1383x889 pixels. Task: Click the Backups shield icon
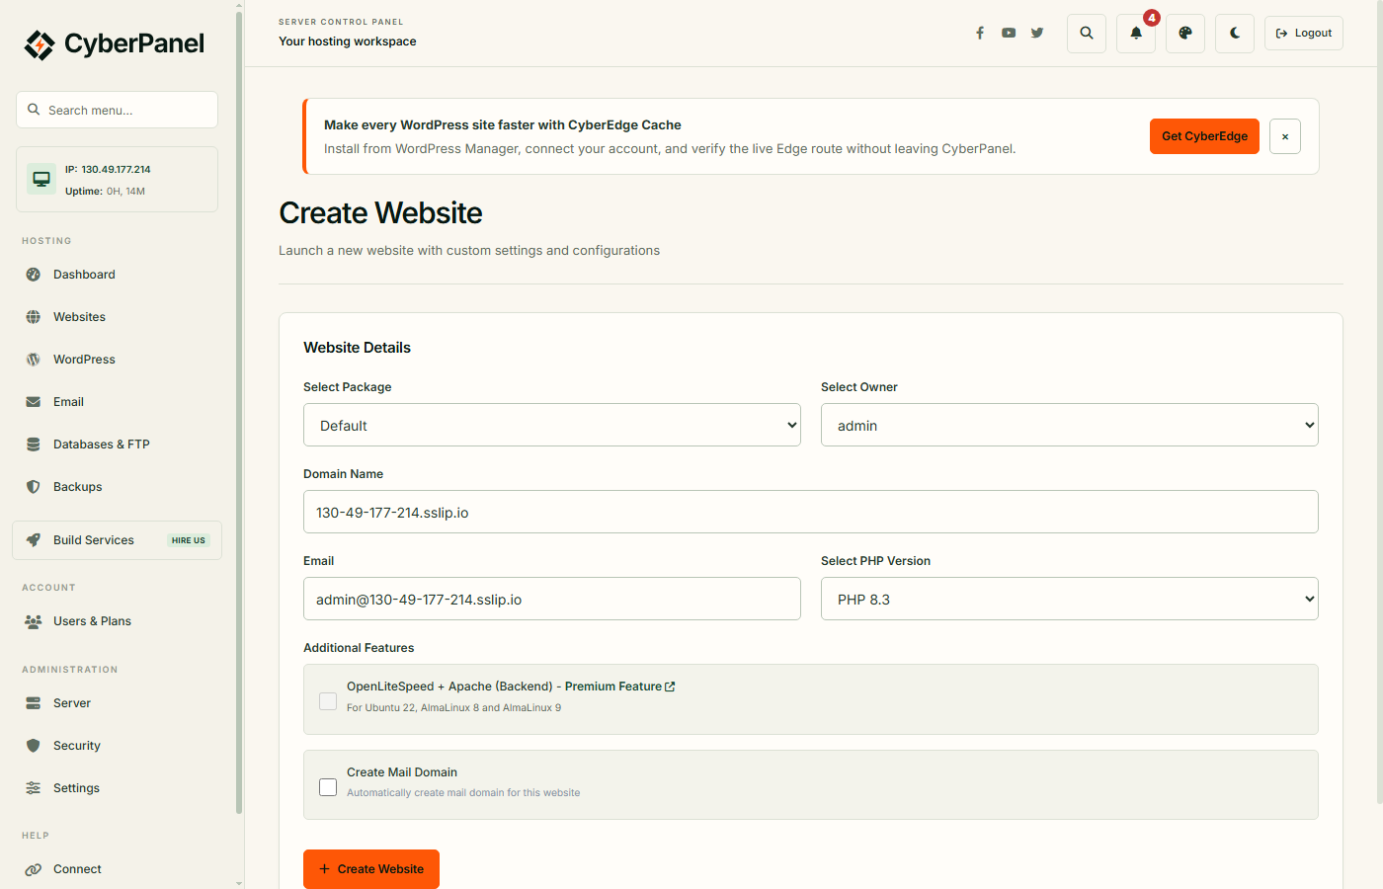34,487
